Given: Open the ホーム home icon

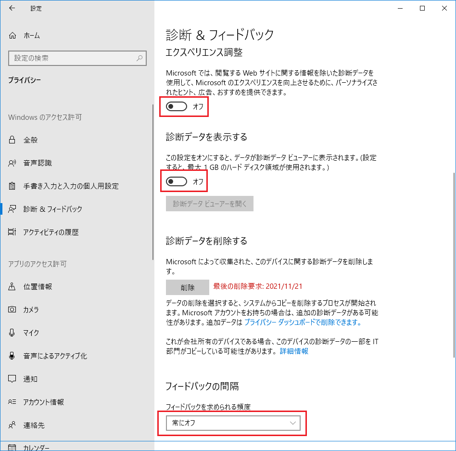Looking at the screenshot, I should pyautogui.click(x=12, y=36).
